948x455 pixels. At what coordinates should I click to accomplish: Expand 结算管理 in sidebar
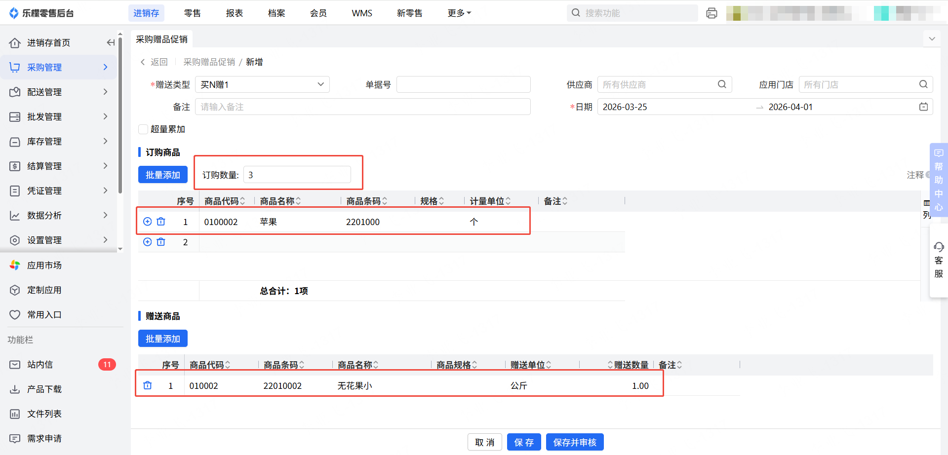(x=59, y=166)
